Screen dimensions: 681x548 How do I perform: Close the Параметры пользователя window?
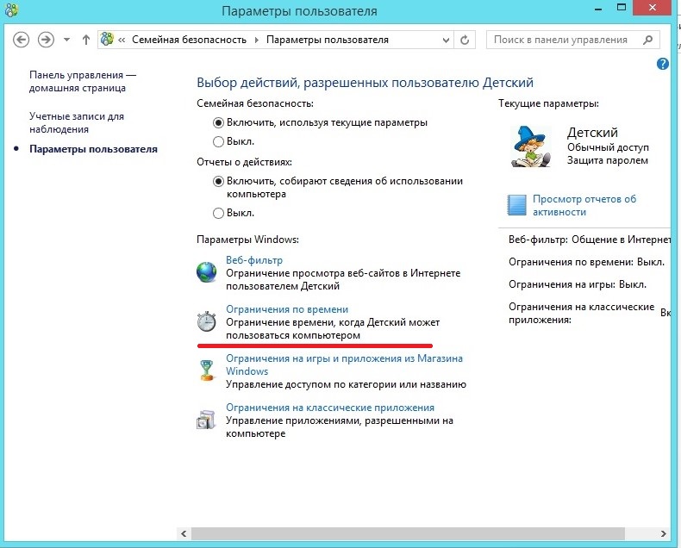652,8
